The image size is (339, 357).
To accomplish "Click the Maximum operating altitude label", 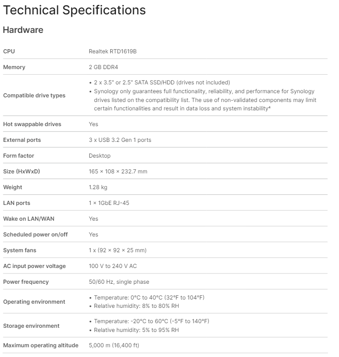I will coord(41,345).
